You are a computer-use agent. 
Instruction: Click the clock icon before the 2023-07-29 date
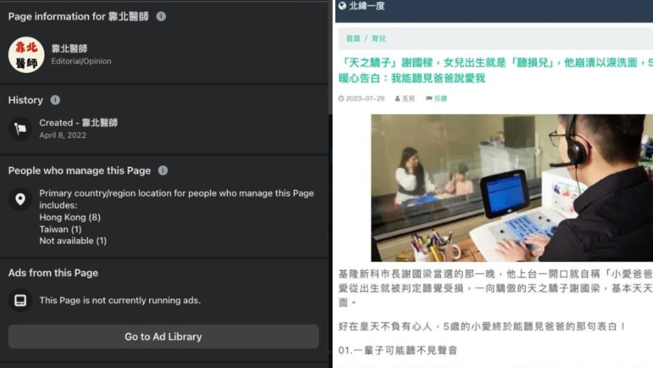coord(341,99)
